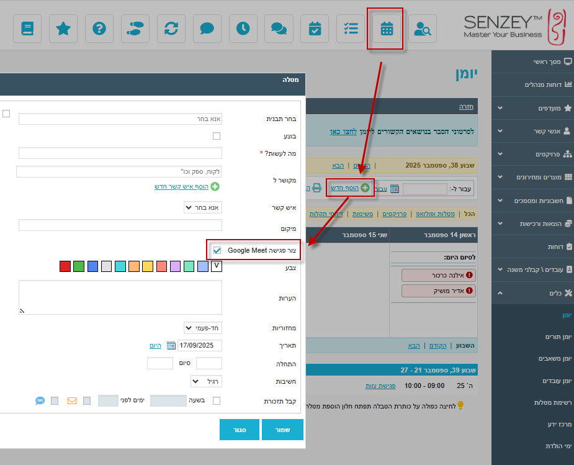Click the question mark help icon
The width and height of the screenshot is (574, 465).
(x=99, y=29)
